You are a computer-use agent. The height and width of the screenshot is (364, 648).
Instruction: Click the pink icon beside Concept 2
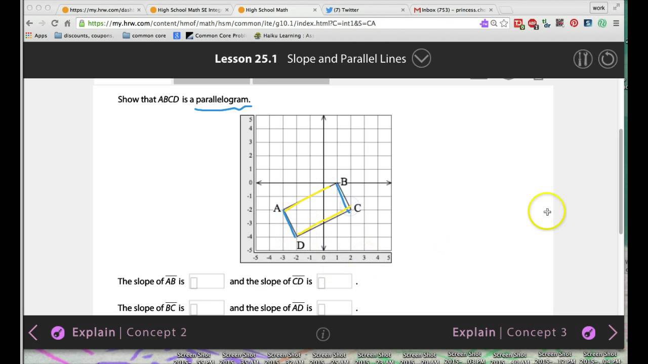(58, 333)
